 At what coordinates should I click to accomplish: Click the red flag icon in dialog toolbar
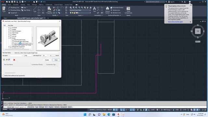point(14,60)
